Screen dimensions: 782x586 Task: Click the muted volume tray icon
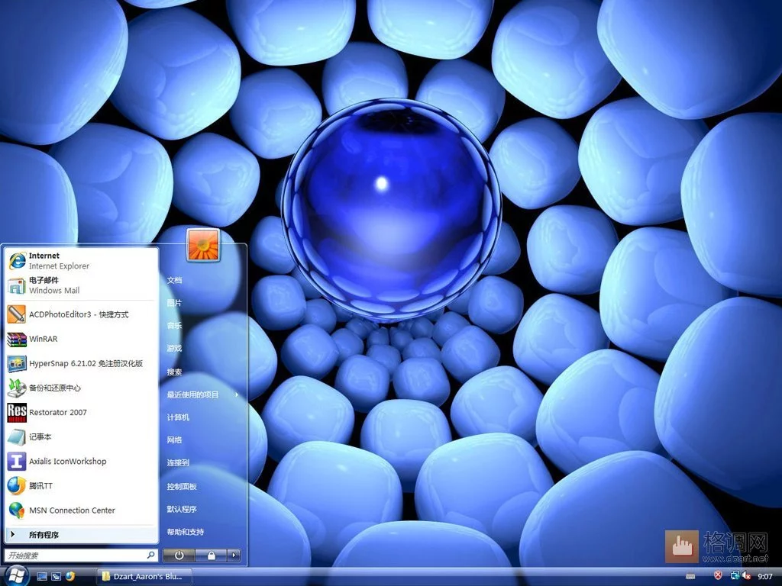pos(747,576)
